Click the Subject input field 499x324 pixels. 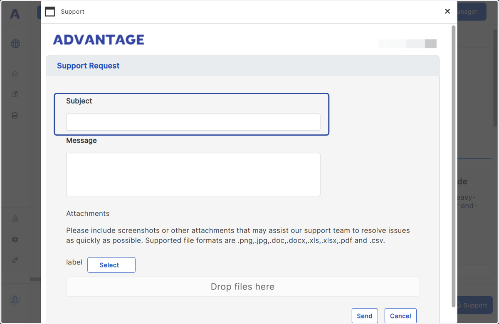pyautogui.click(x=193, y=122)
